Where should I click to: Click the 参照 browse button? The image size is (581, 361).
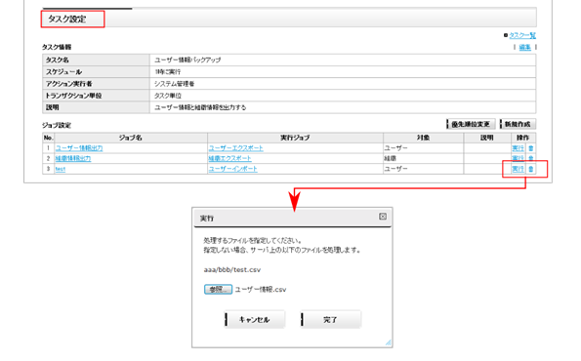tap(218, 289)
